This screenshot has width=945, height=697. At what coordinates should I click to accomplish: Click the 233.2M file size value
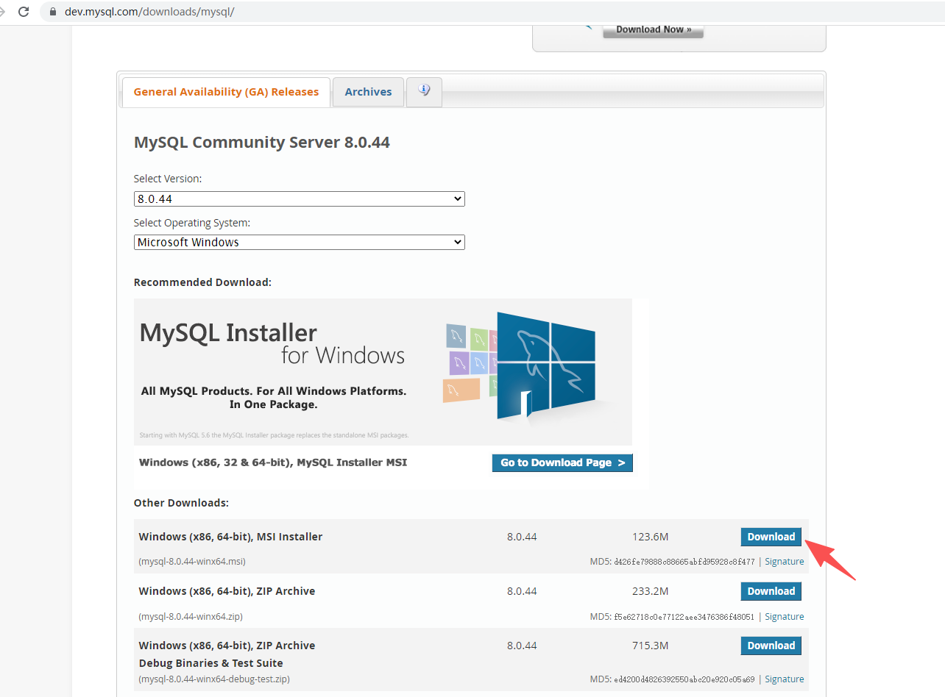pos(650,591)
